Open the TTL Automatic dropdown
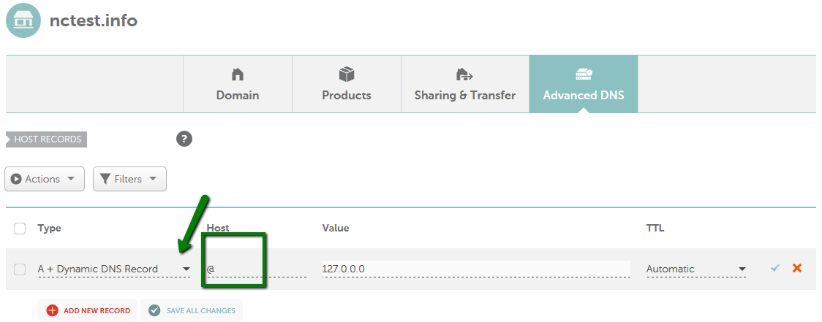822x322 pixels. [x=696, y=269]
